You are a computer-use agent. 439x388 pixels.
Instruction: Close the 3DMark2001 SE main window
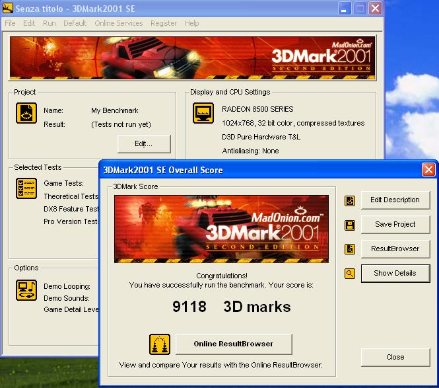(375, 8)
